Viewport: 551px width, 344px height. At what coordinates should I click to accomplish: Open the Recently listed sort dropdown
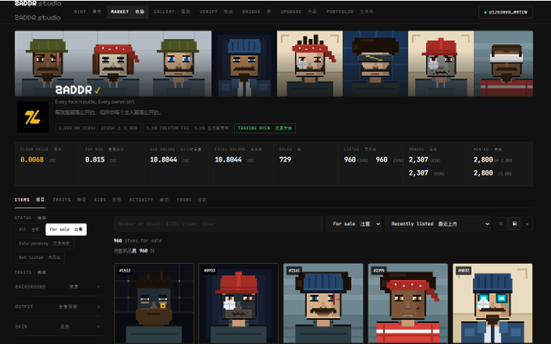(x=438, y=224)
